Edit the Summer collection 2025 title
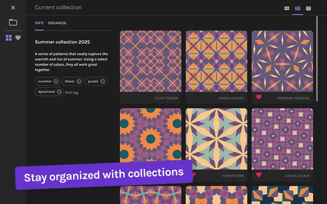The height and width of the screenshot is (204, 327). [63, 42]
